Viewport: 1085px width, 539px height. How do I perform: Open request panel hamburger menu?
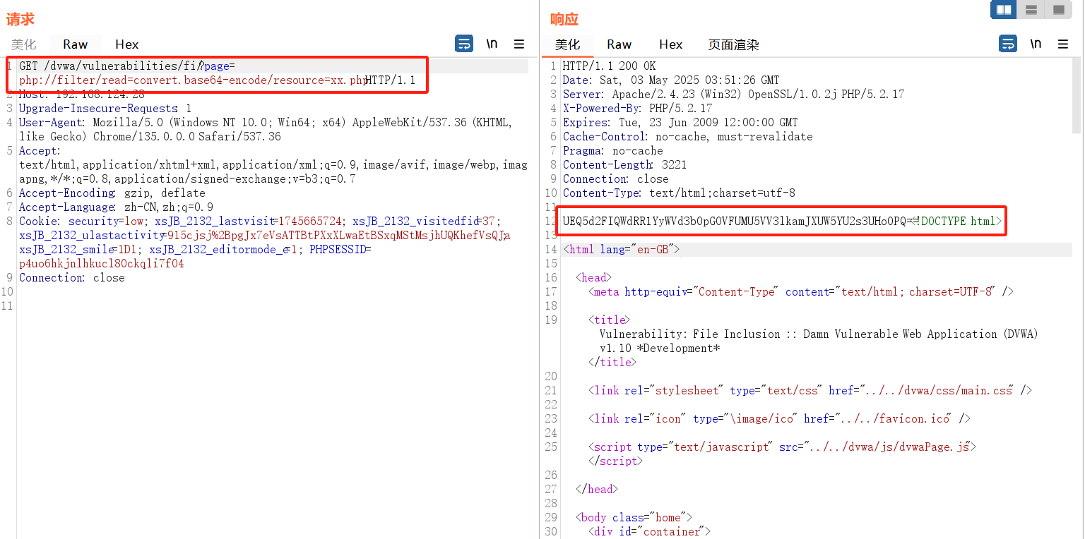pyautogui.click(x=519, y=44)
